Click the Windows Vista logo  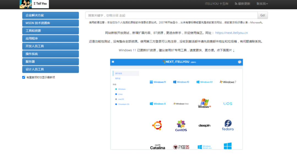tap(181, 104)
